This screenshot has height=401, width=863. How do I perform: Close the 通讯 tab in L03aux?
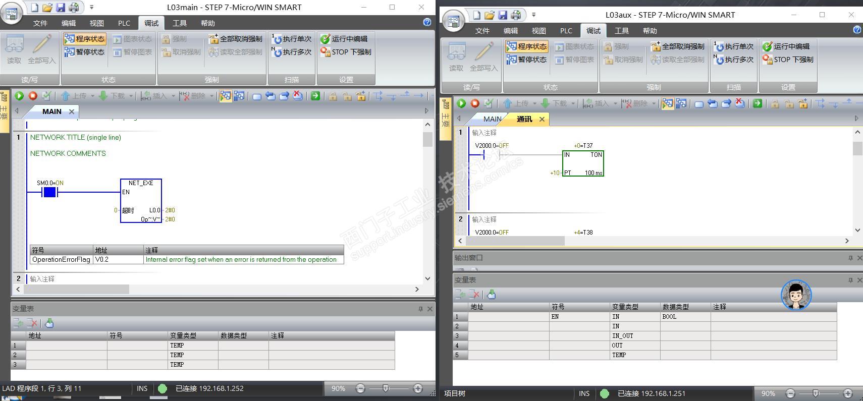click(542, 119)
